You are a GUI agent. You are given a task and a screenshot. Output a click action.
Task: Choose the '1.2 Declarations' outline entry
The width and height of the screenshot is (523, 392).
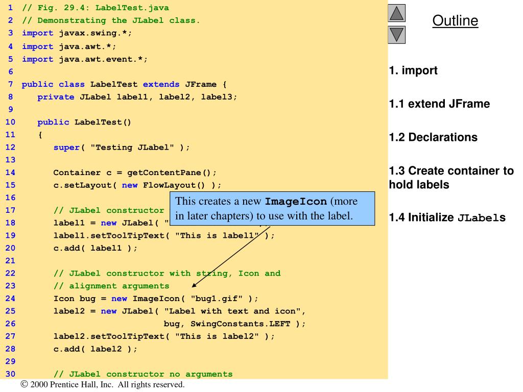point(433,137)
